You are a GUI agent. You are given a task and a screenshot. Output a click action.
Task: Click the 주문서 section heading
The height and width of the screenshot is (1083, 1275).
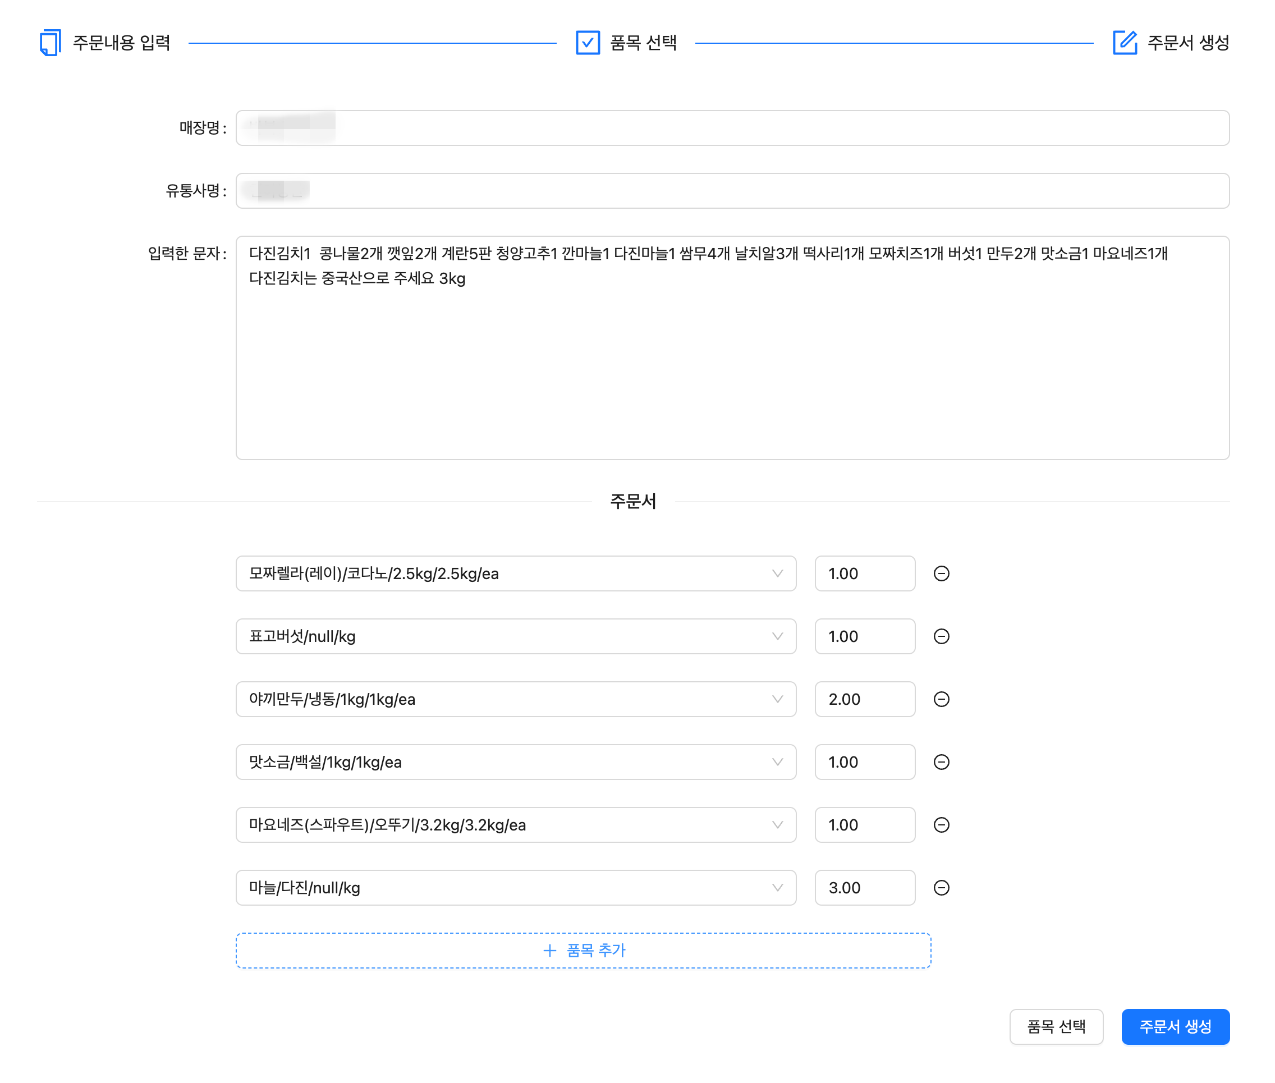click(x=633, y=501)
